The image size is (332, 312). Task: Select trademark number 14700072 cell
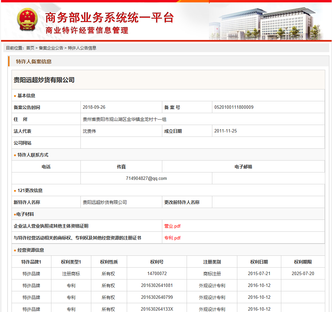pyautogui.click(x=157, y=274)
